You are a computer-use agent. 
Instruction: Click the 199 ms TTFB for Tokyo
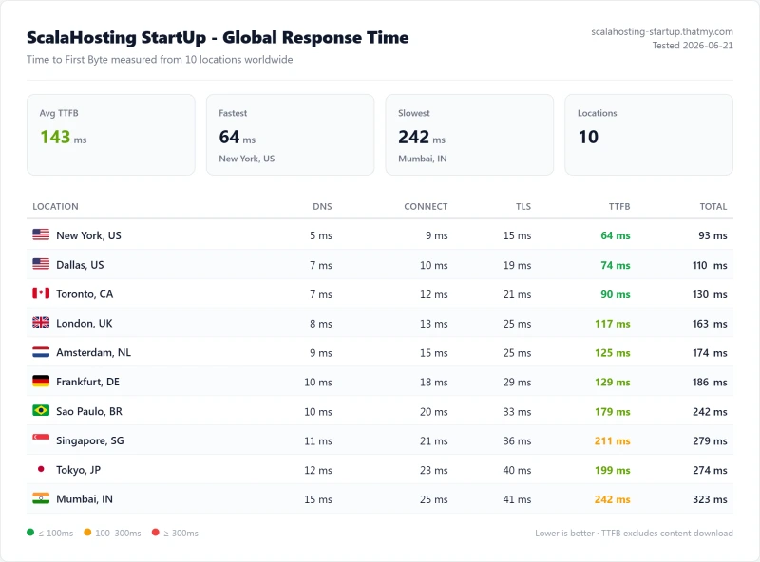613,470
